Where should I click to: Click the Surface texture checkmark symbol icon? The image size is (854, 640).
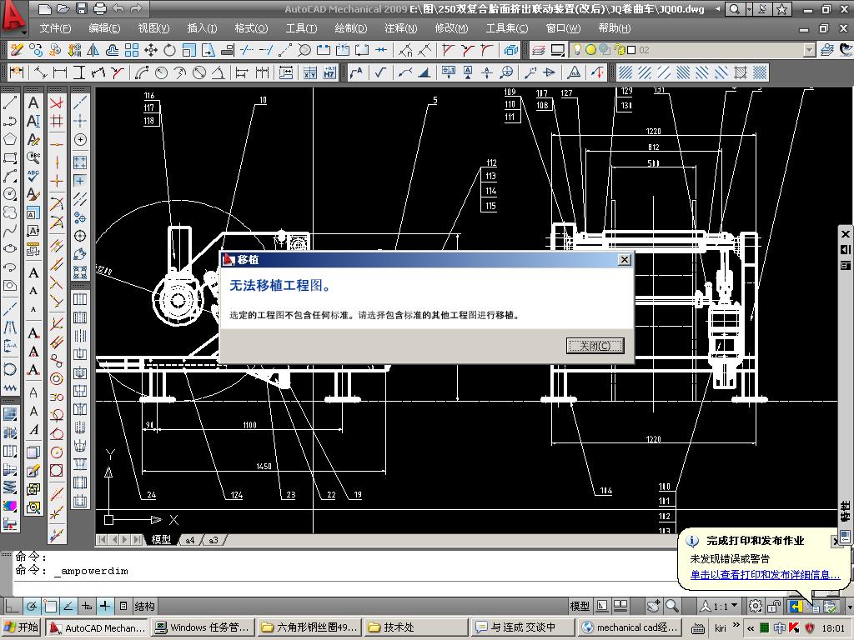(380, 72)
